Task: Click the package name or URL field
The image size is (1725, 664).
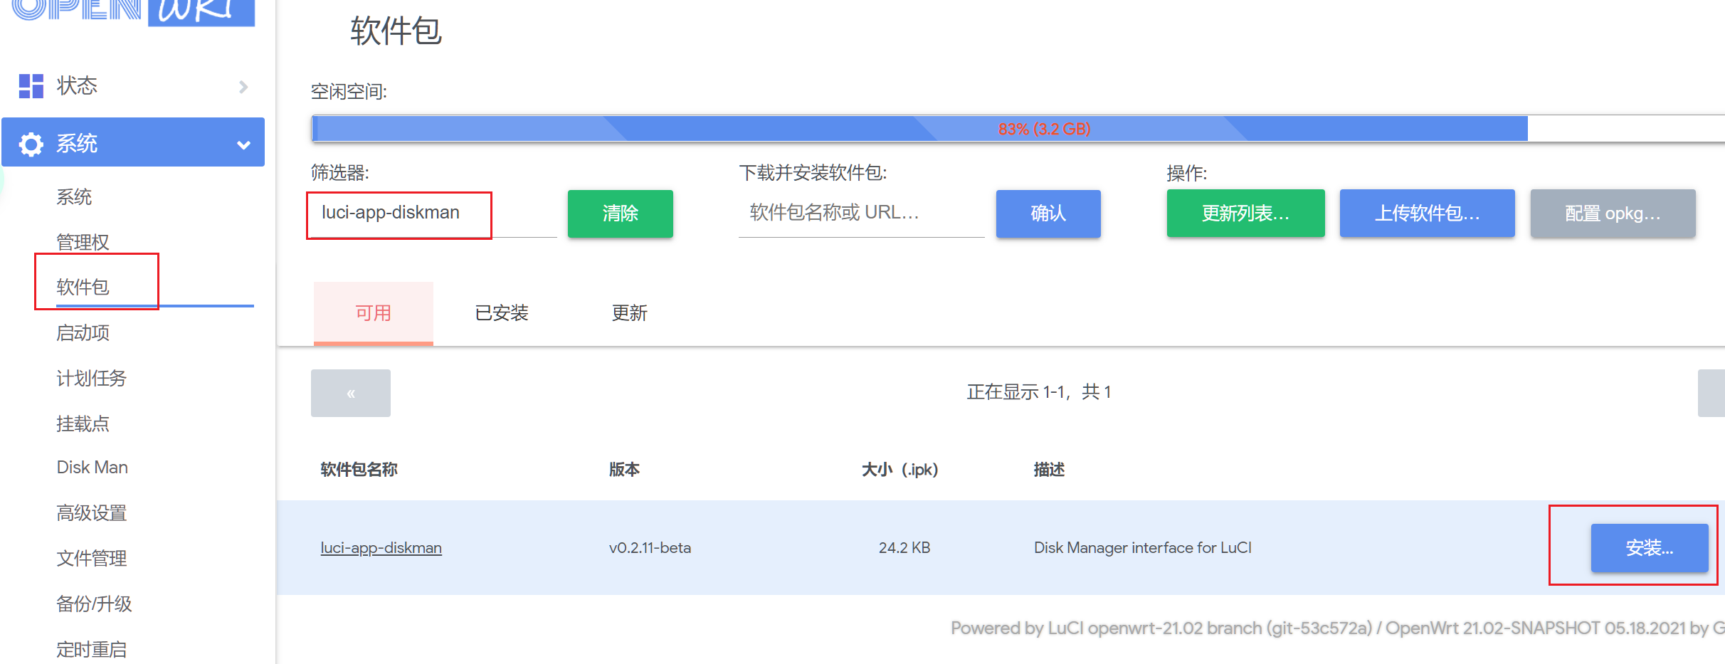Action: [x=861, y=214]
